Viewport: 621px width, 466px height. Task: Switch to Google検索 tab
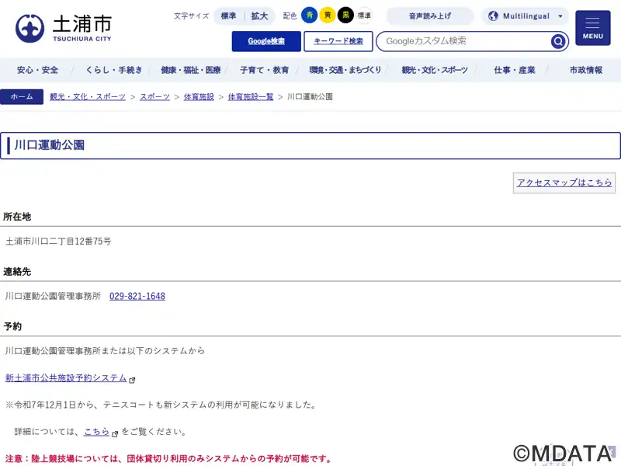pos(266,41)
